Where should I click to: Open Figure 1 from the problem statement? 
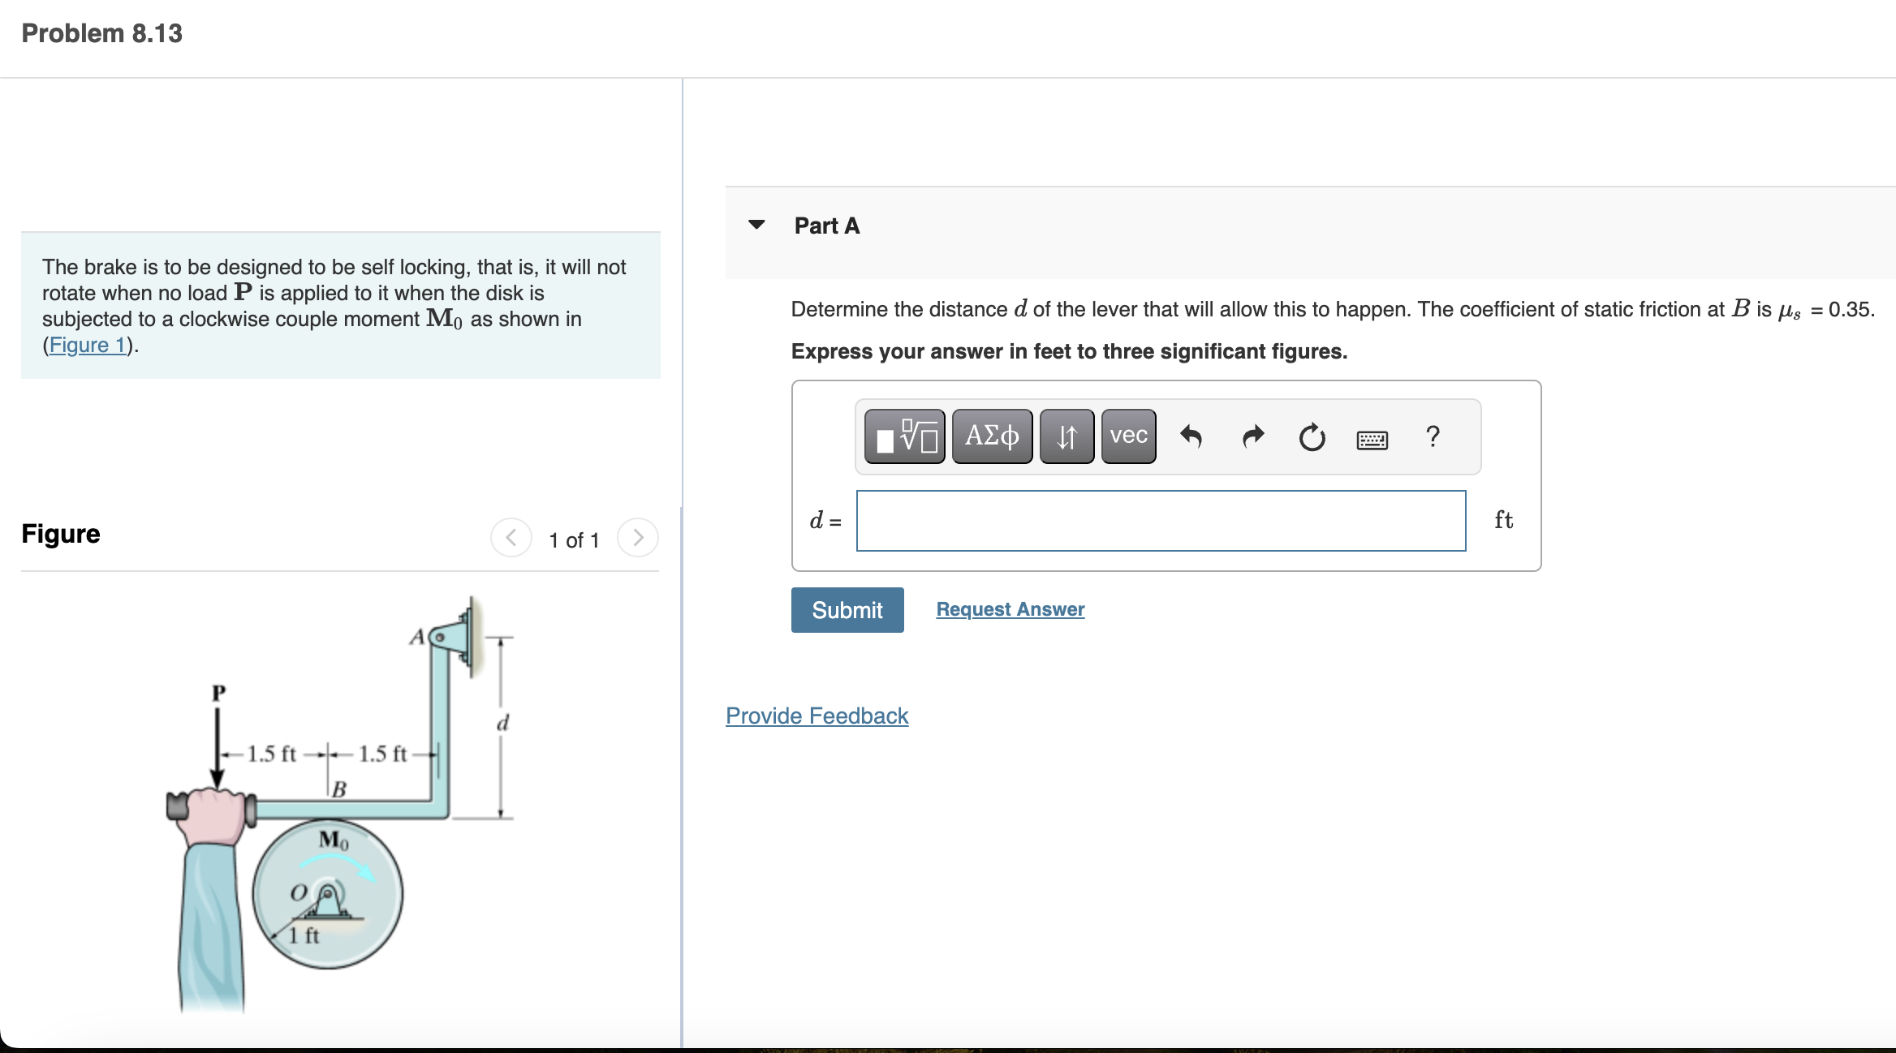tap(86, 344)
